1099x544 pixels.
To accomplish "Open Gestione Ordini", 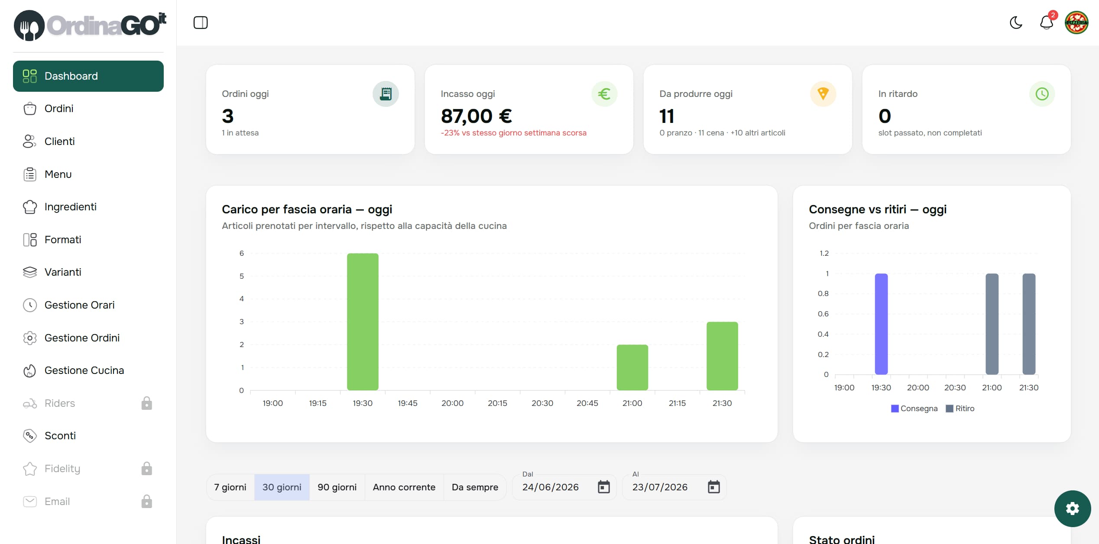I will [88, 338].
